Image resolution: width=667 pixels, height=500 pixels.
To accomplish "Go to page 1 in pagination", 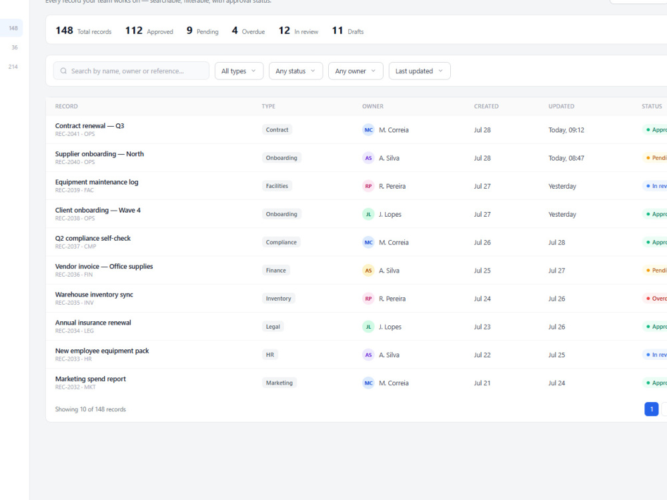I will tap(651, 409).
